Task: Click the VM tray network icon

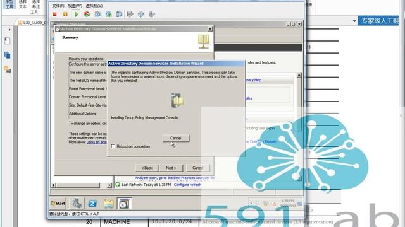Action: [x=266, y=203]
